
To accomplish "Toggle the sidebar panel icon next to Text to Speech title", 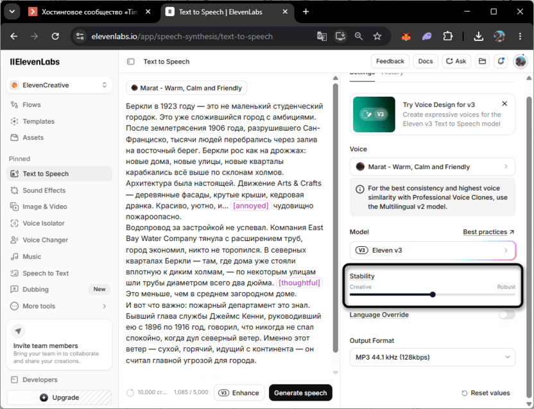I will click(131, 62).
